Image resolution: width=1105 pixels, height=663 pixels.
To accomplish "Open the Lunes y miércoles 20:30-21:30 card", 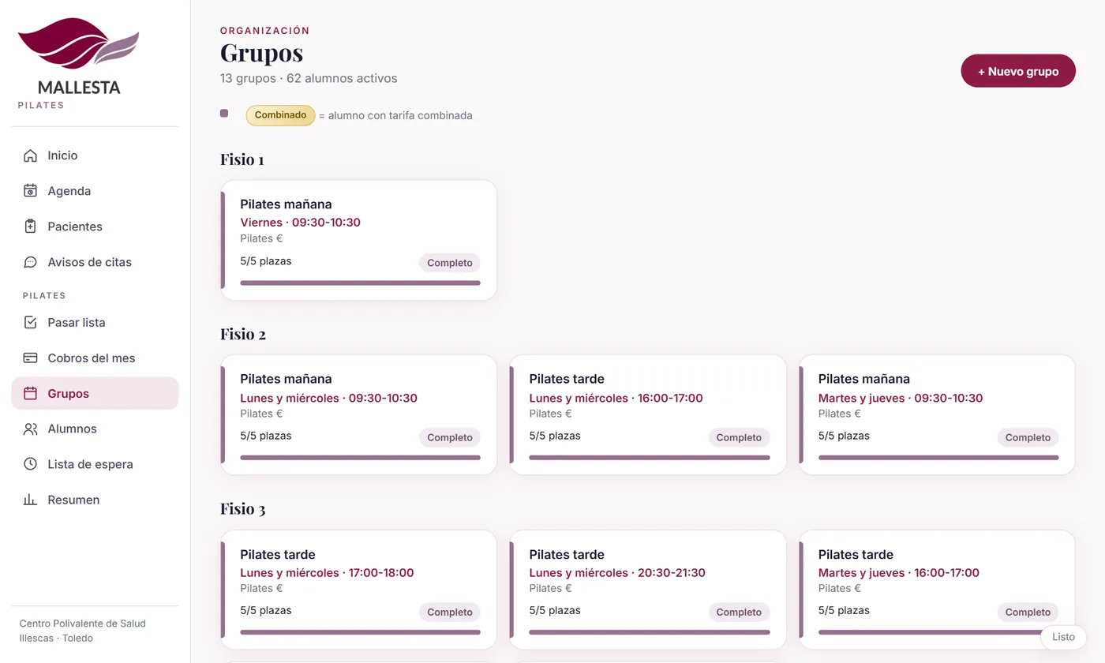I will point(648,590).
